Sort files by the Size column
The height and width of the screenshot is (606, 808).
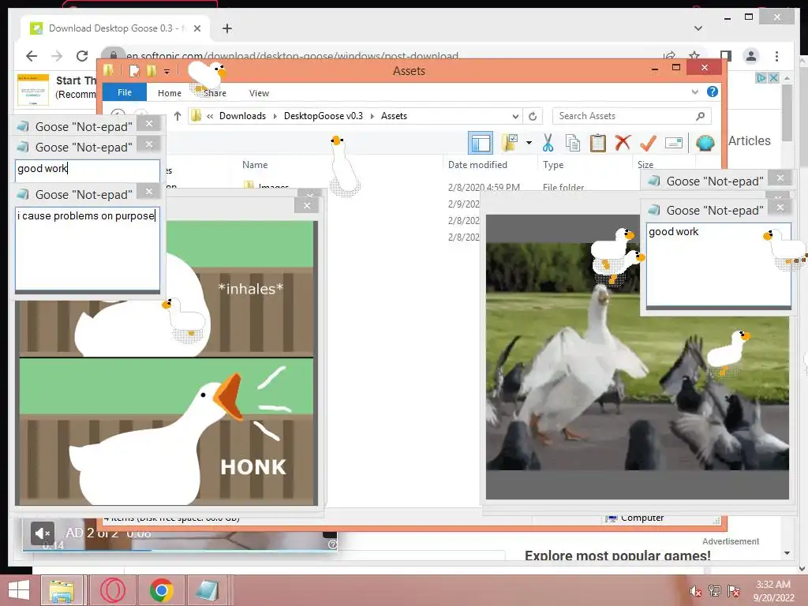coord(645,164)
